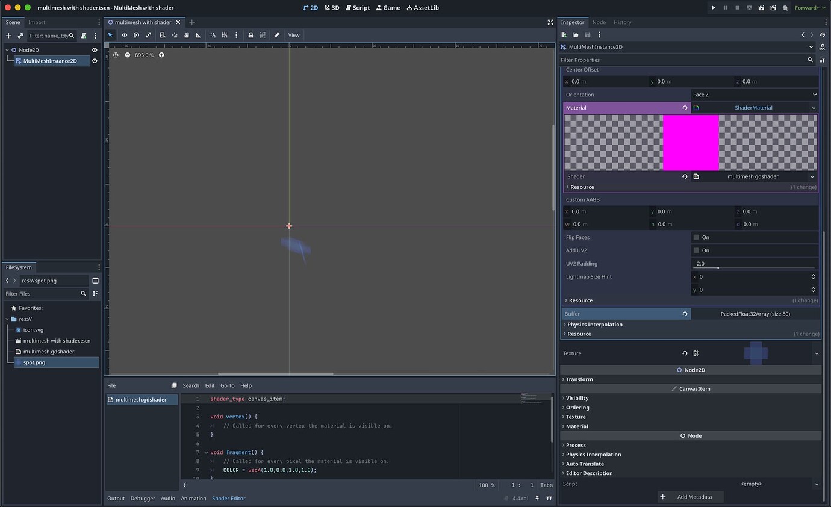Toggle grid snapping in the viewport toolbar

(x=225, y=35)
